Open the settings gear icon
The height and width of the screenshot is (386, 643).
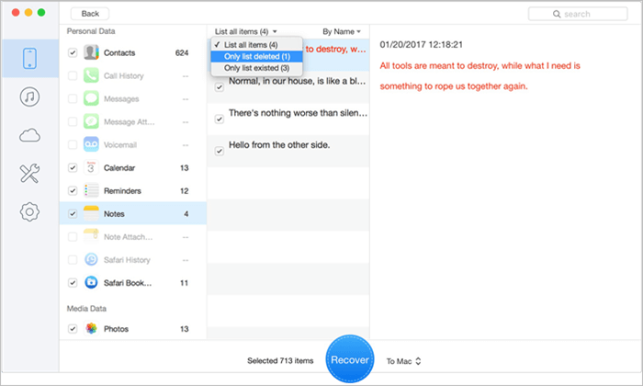[x=29, y=211]
